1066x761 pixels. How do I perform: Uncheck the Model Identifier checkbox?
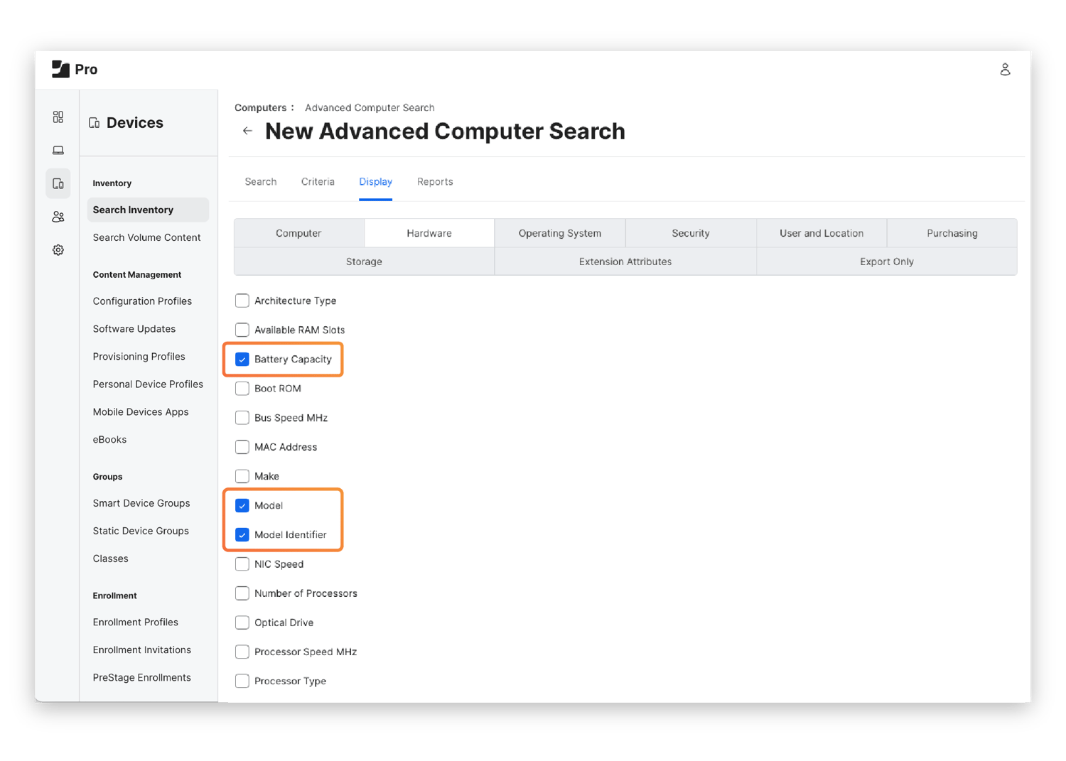(242, 535)
